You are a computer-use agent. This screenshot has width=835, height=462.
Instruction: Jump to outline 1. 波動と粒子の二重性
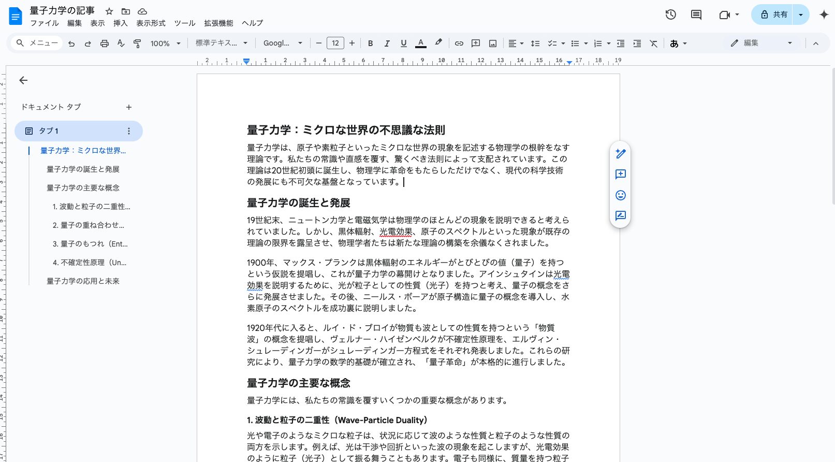pyautogui.click(x=91, y=207)
